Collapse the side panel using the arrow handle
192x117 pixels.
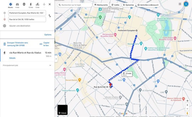[x=56, y=59]
